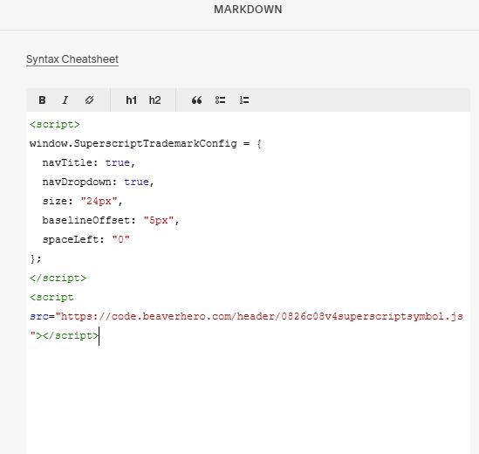
Task: Click the MARKDOWN header title
Action: 248,10
